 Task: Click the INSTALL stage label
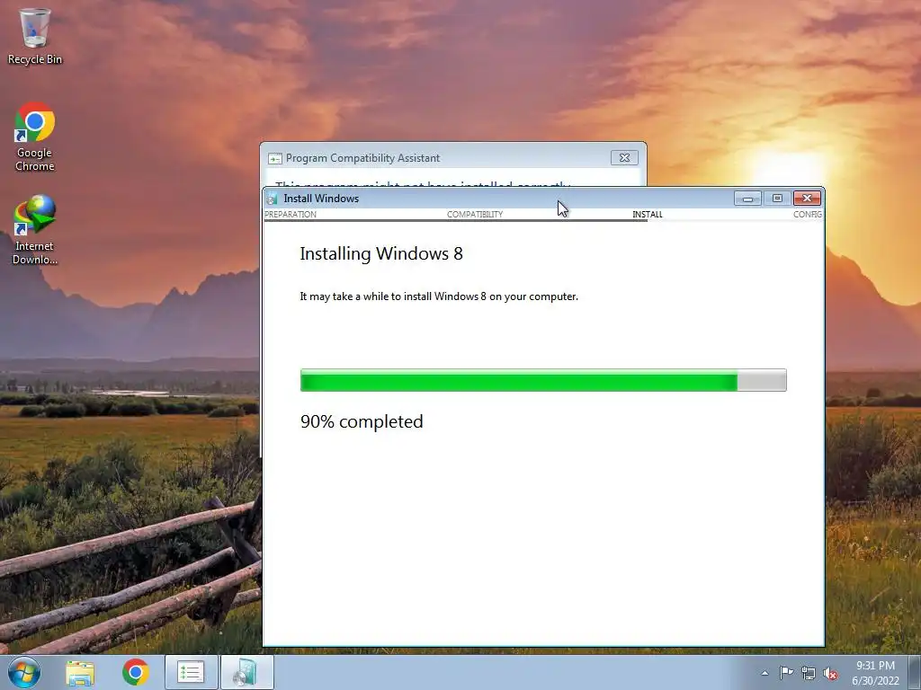[648, 214]
